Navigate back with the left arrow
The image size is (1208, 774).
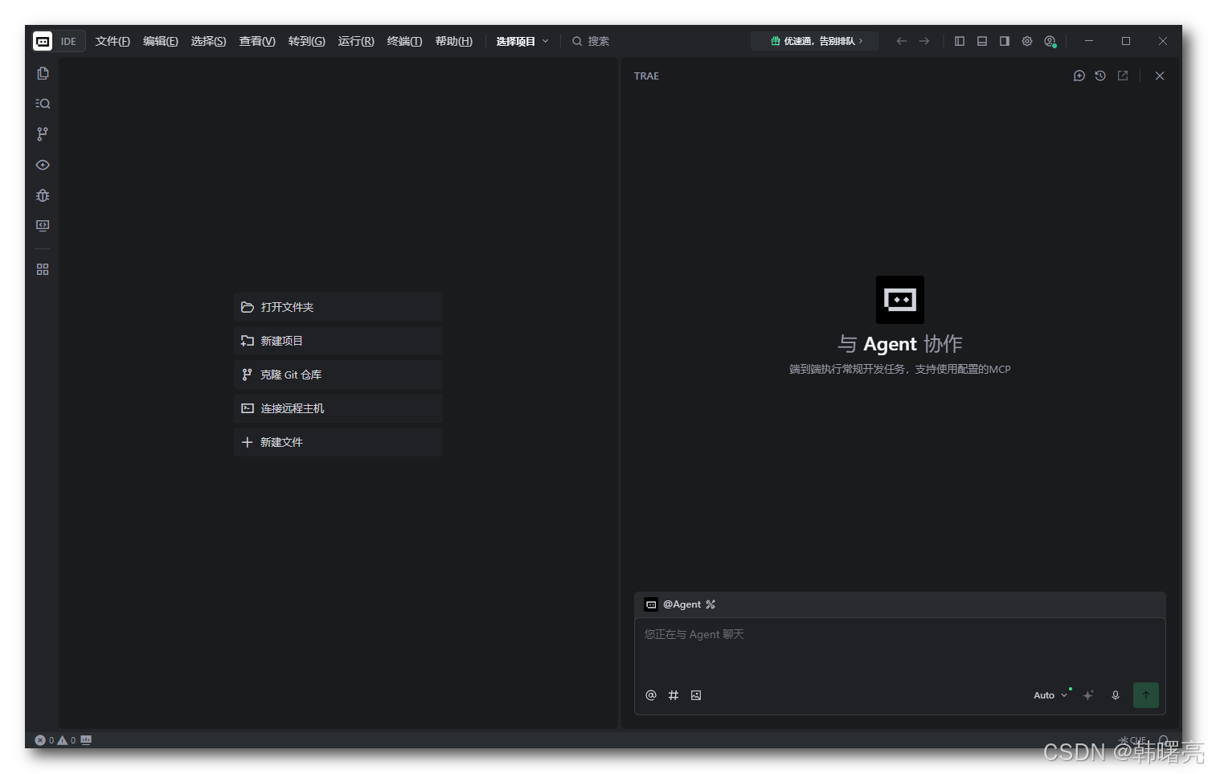point(902,41)
